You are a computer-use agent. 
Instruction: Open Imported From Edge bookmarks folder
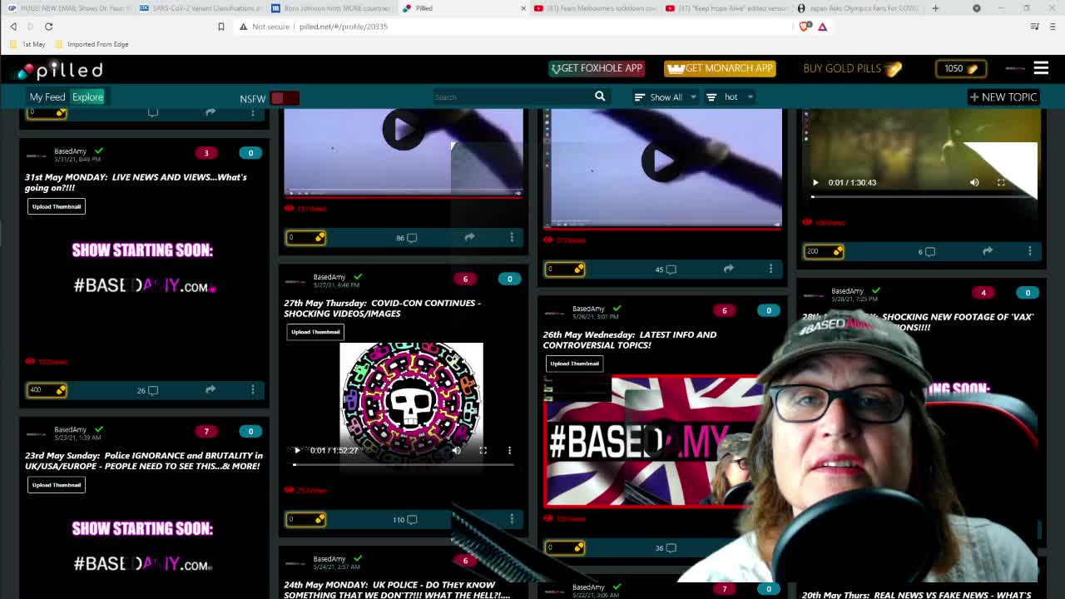91,44
